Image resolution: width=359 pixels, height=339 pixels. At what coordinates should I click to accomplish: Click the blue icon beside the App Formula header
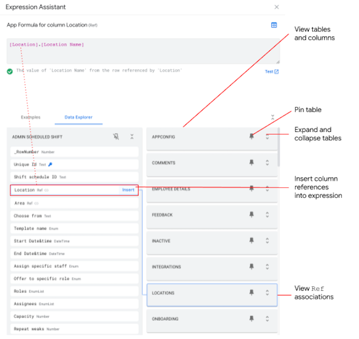(x=274, y=25)
